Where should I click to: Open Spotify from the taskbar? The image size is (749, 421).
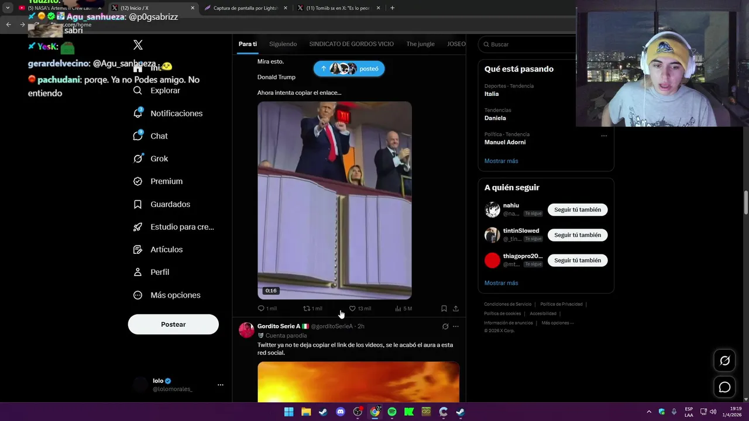click(392, 412)
